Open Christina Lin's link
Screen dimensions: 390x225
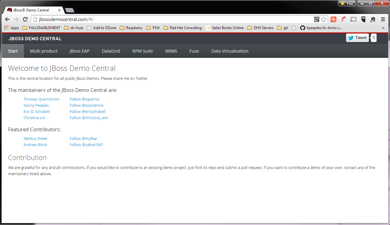point(34,118)
